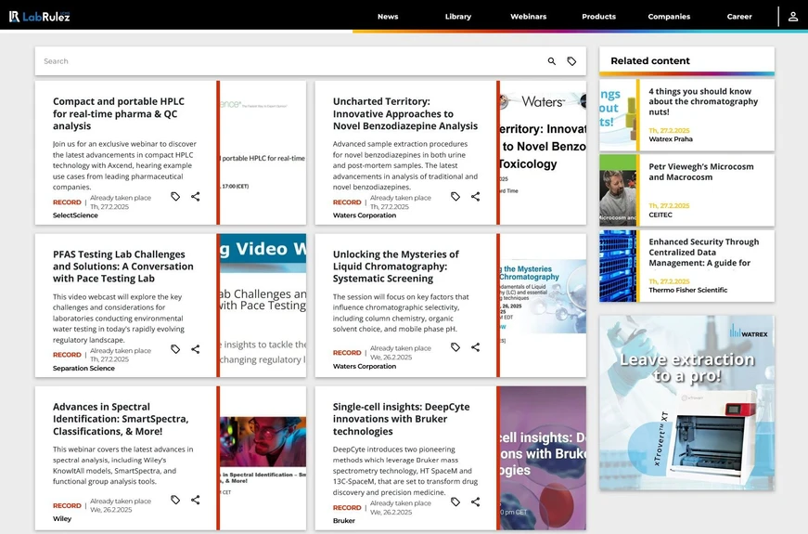Image resolution: width=808 pixels, height=534 pixels.
Task: Open '4 things you should know' related article
Action: [x=703, y=101]
